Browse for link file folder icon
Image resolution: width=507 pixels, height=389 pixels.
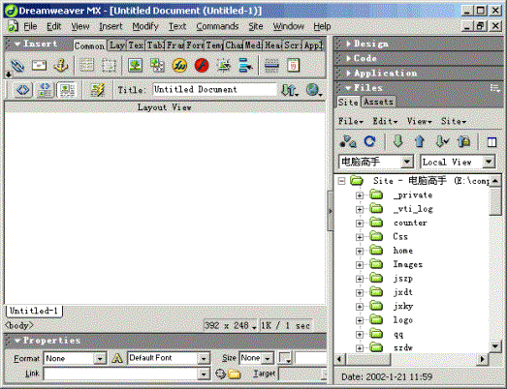click(235, 374)
